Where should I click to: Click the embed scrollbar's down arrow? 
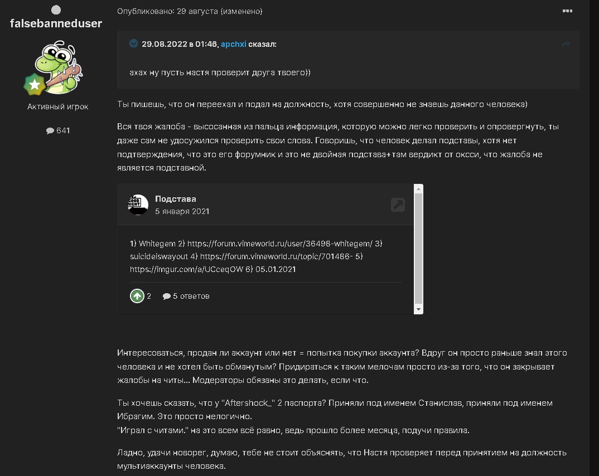coord(418,309)
